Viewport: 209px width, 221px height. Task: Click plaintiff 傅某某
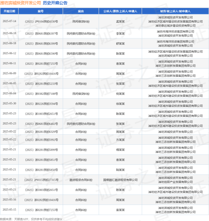[120, 150]
